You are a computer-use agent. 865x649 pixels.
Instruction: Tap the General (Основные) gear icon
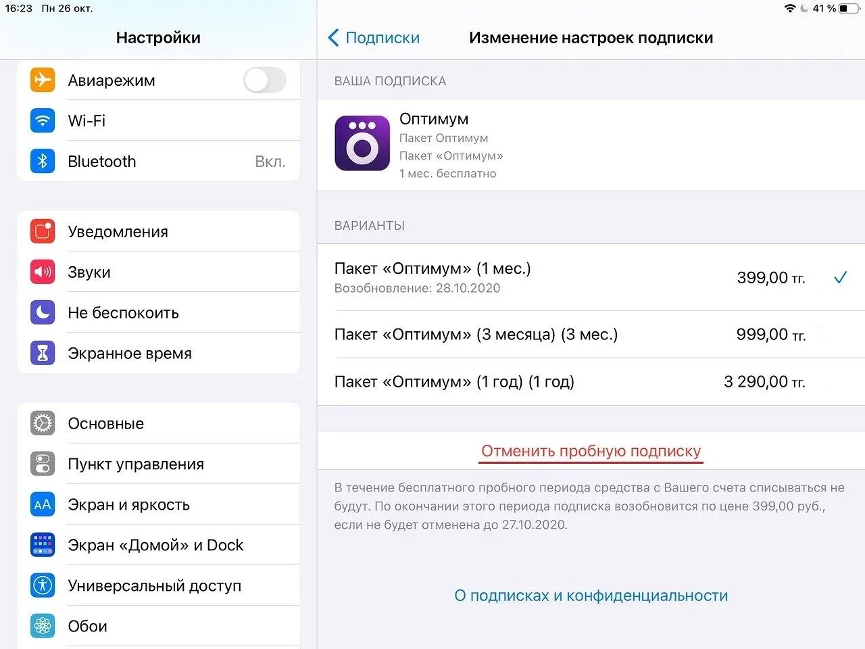coord(43,423)
